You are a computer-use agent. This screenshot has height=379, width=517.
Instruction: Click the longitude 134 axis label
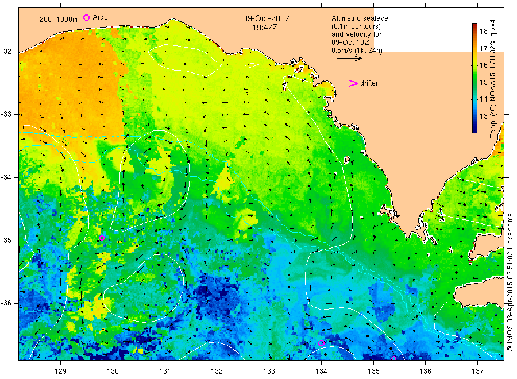321,372
